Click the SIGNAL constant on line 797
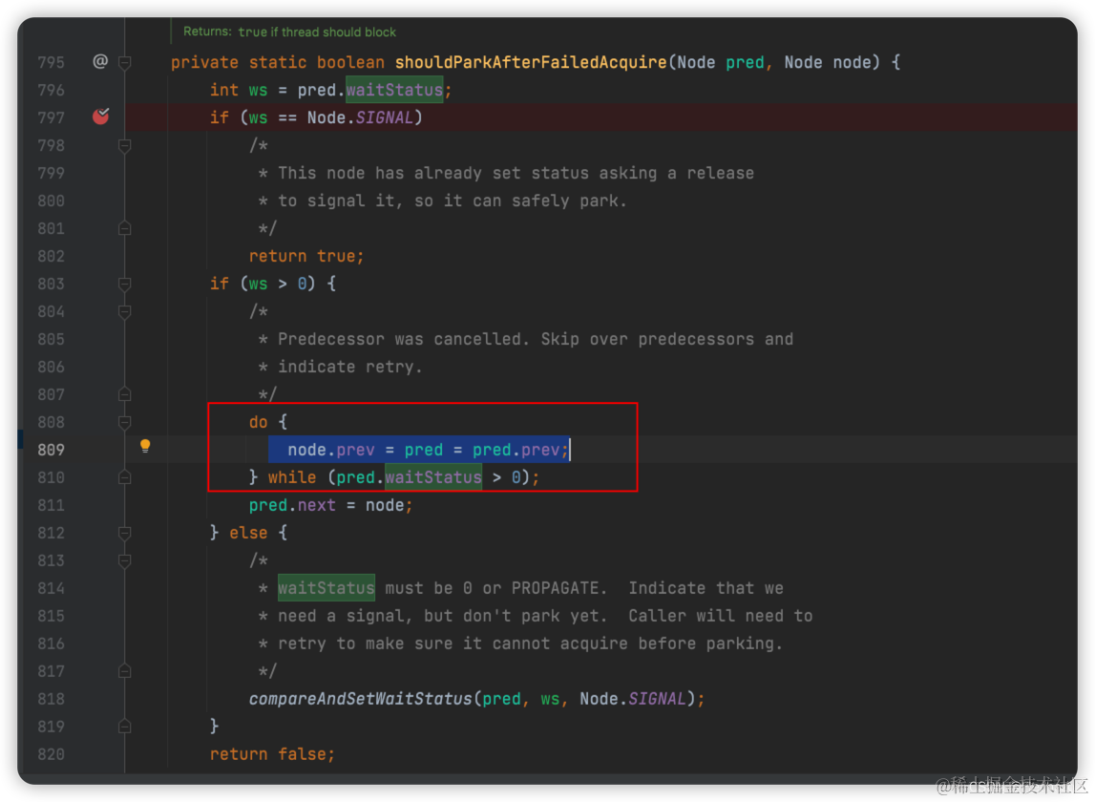This screenshot has width=1095, height=802. [385, 117]
